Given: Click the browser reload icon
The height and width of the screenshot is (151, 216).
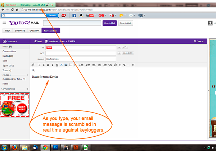Looking at the screenshot, I should pyautogui.click(x=12, y=9).
